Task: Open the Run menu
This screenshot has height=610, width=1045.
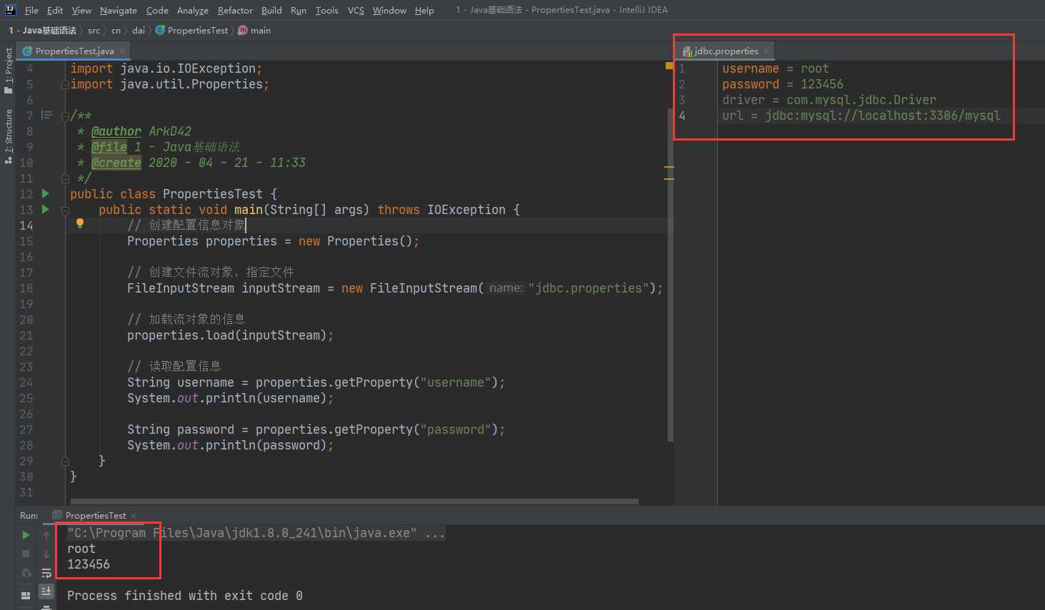Action: pyautogui.click(x=299, y=10)
